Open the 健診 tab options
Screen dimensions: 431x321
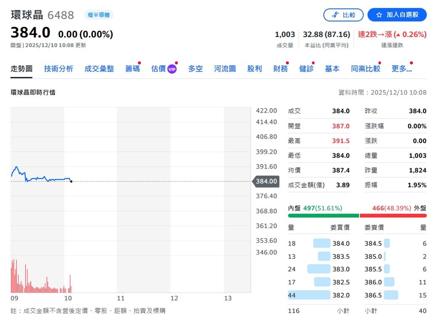pos(306,68)
